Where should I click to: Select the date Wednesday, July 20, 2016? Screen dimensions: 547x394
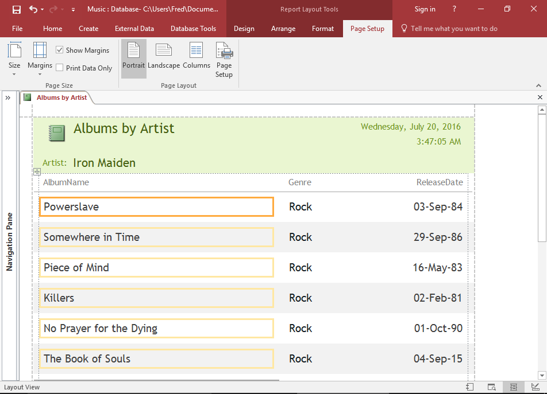click(411, 127)
